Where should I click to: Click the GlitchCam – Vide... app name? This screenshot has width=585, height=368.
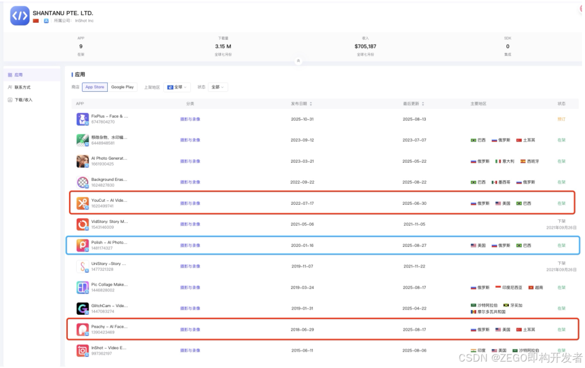(x=110, y=306)
